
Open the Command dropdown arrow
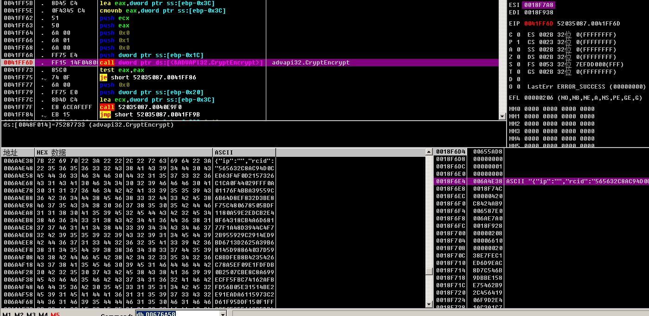223,314
